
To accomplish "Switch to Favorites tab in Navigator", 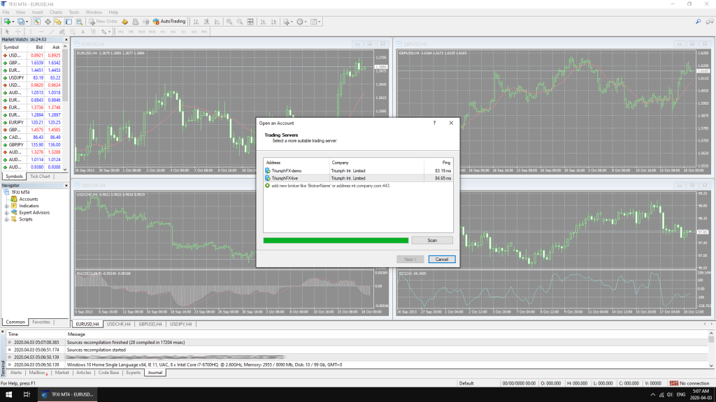I will (x=41, y=322).
